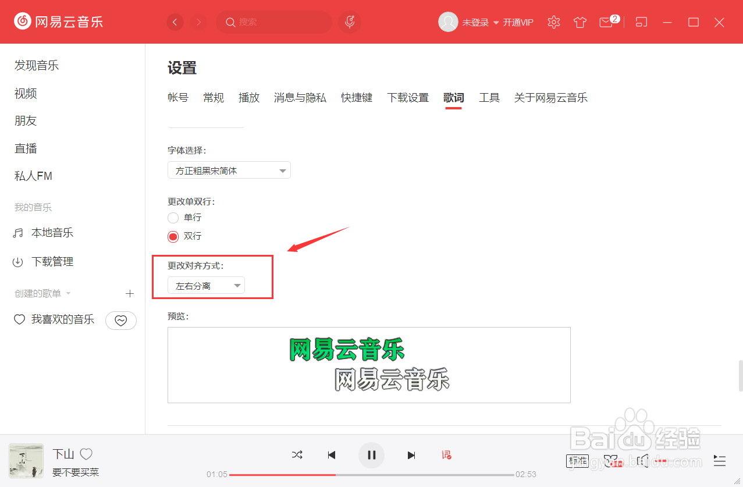Change 标准 sound quality

578,461
